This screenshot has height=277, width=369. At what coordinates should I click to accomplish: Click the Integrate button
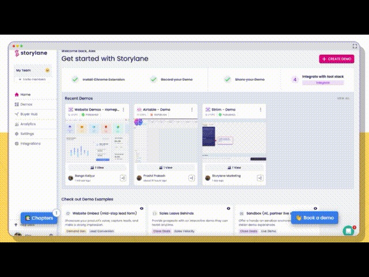click(x=323, y=83)
